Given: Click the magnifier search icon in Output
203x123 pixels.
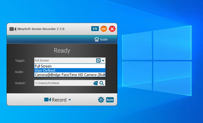Looking at the screenshot, I should click(101, 83).
